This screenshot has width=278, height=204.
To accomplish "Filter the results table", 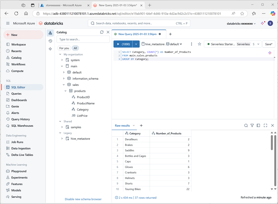I will coord(252,125).
